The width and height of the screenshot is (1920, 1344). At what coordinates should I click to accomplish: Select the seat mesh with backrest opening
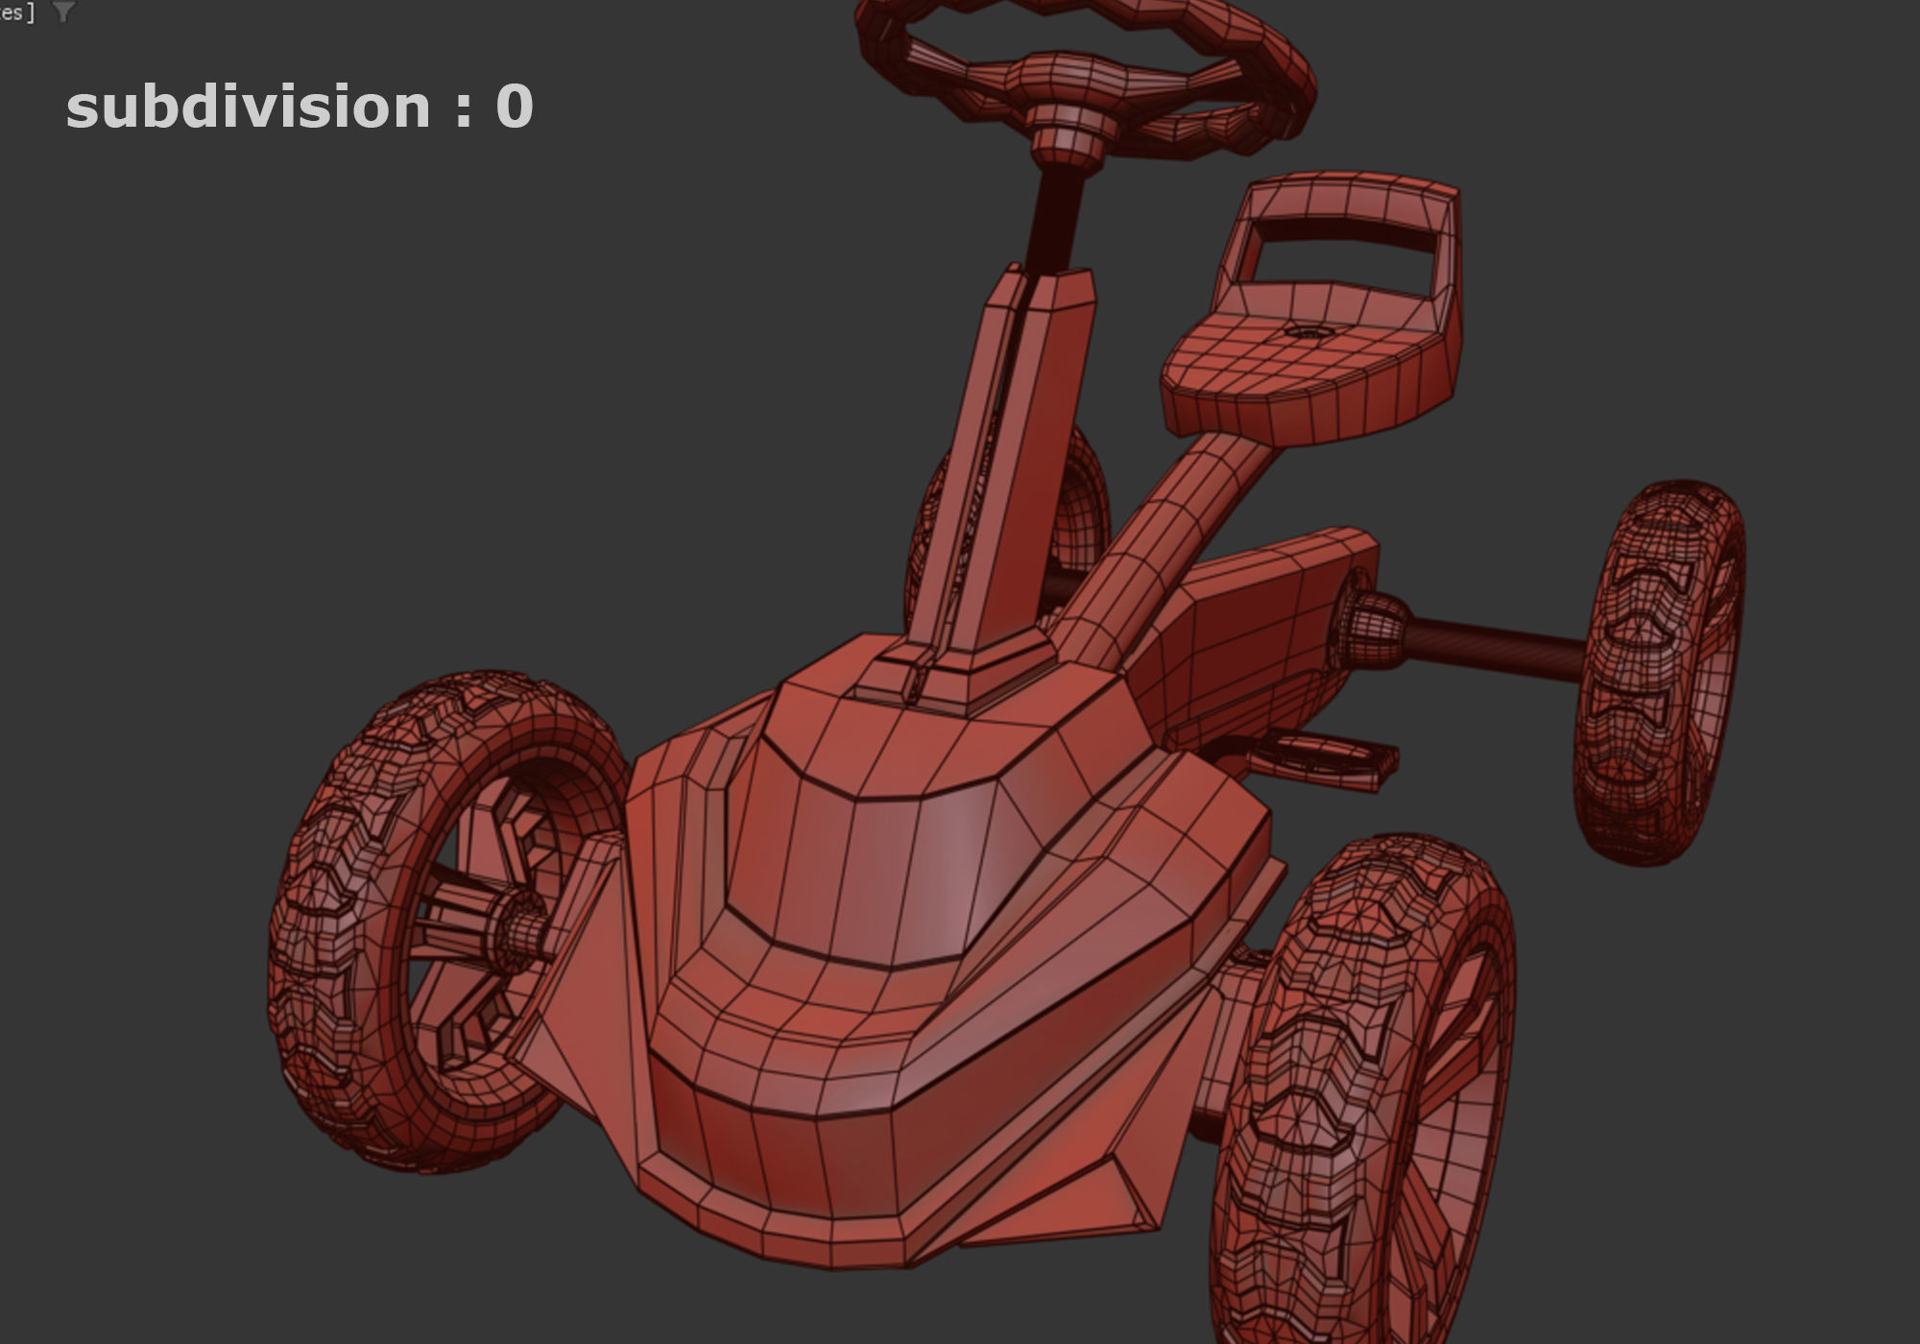coord(1312,311)
